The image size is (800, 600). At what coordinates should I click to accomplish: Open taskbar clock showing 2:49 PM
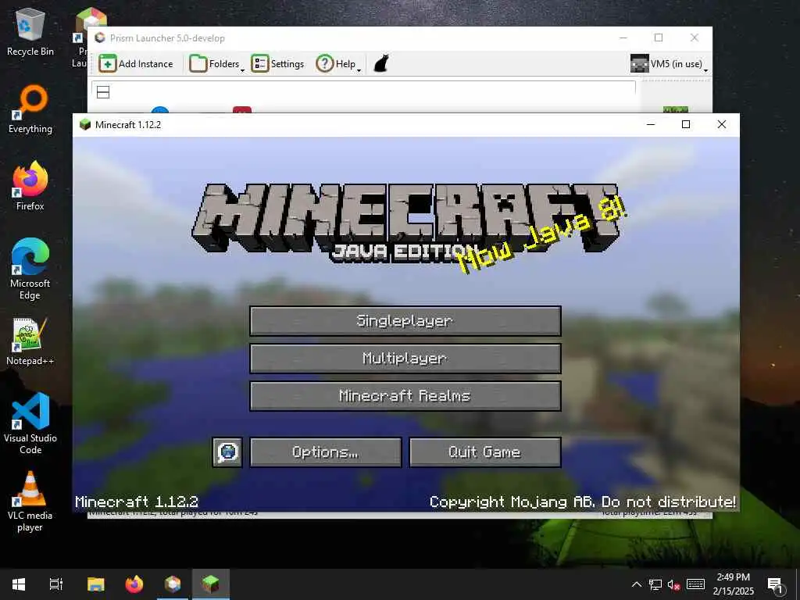(x=733, y=584)
